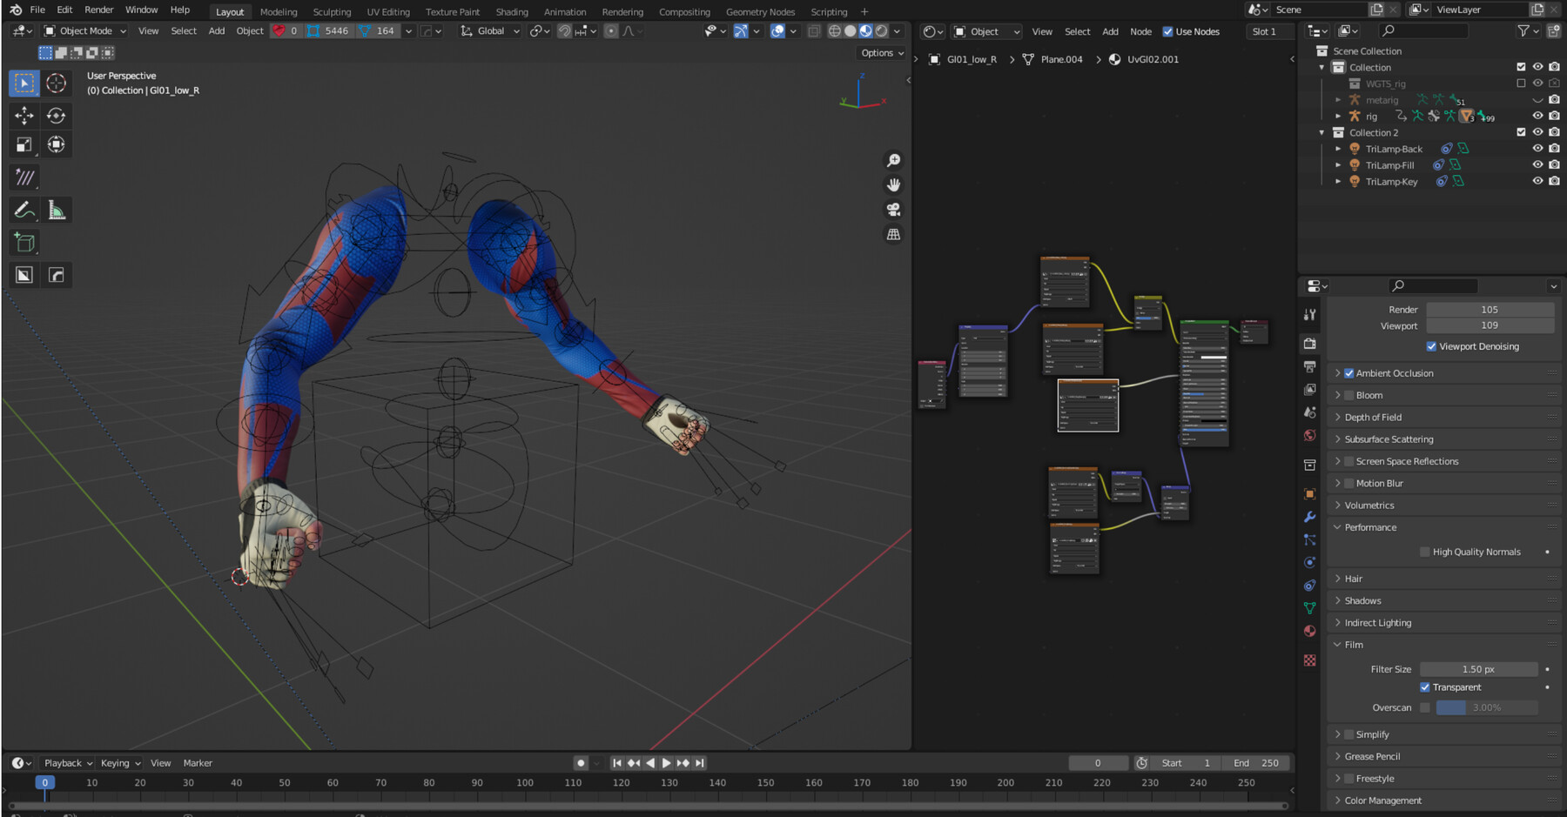The height and width of the screenshot is (817, 1567).
Task: Select the Move tool in the toolbar
Action: pyautogui.click(x=24, y=116)
